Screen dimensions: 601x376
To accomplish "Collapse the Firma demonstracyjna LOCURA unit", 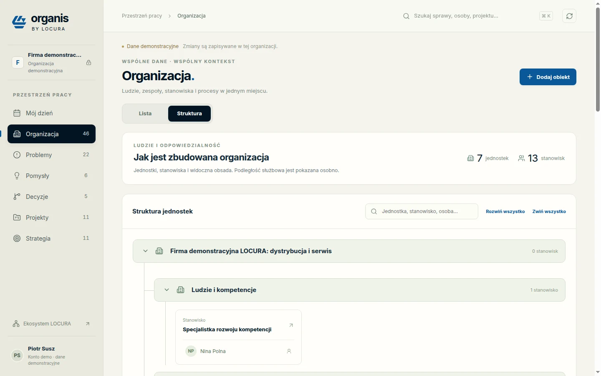I will coord(145,251).
